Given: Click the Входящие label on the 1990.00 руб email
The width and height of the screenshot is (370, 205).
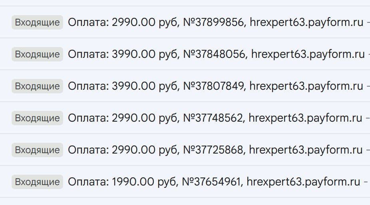Looking at the screenshot, I should (x=37, y=182).
